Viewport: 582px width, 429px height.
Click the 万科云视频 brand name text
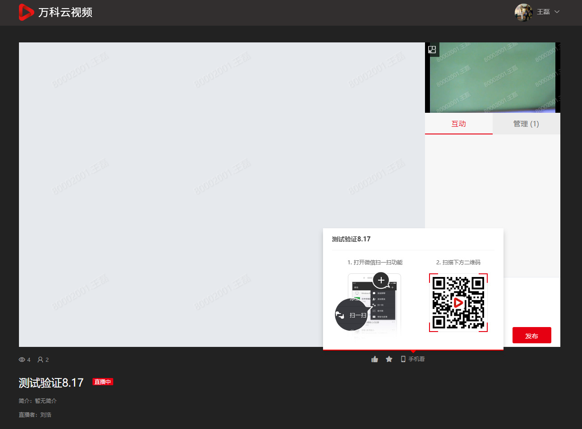(x=65, y=12)
